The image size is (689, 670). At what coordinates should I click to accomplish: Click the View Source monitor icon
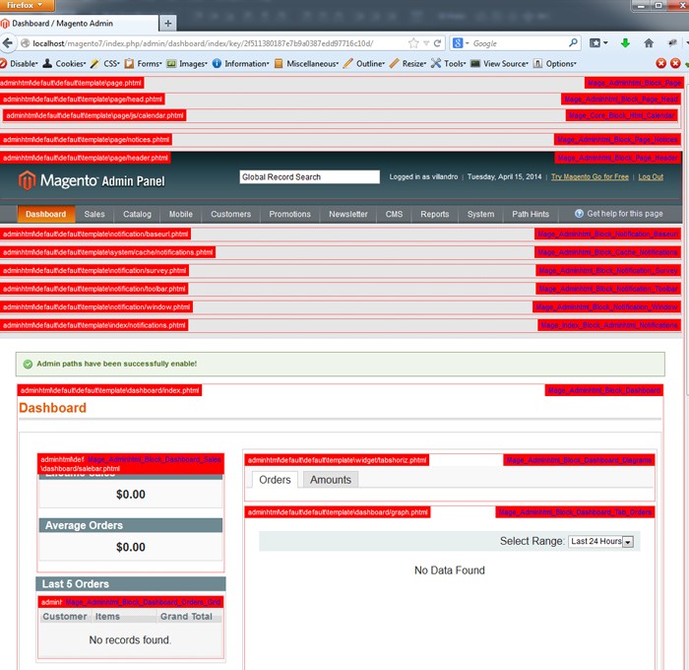[x=475, y=63]
